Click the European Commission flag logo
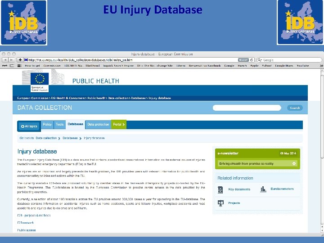Image resolution: width=324 pixels, height=243 pixels. coord(40,82)
